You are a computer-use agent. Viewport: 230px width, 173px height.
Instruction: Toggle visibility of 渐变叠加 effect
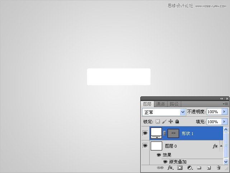[x=165, y=162]
